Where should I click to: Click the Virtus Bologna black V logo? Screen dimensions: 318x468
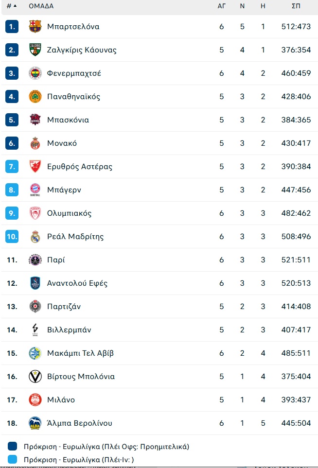35,376
